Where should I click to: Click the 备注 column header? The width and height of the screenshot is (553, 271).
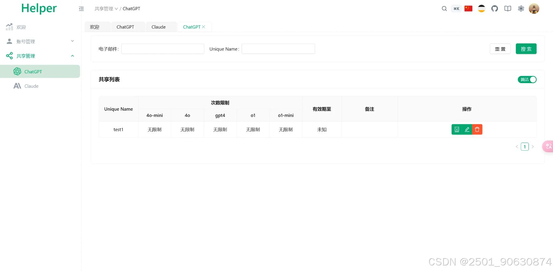tap(369, 109)
